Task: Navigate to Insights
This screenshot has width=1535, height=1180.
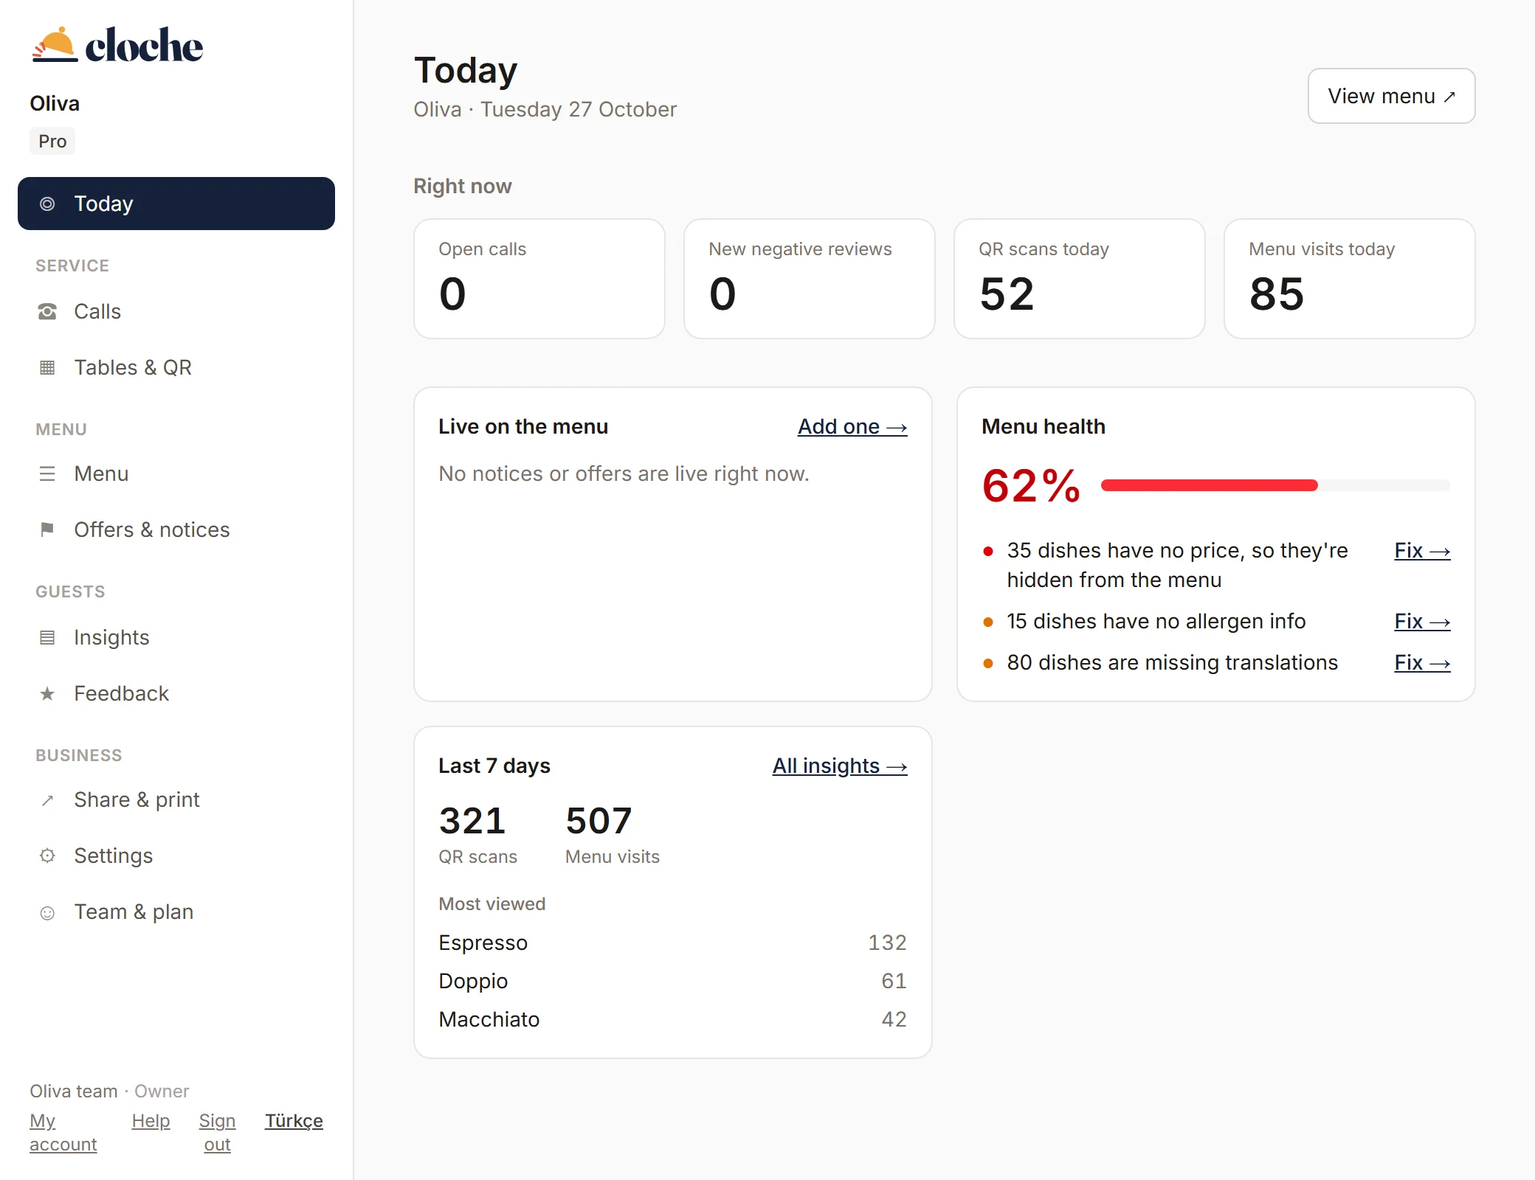Action: [x=176, y=637]
